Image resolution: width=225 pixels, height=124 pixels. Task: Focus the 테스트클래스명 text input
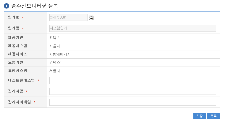pyautogui.click(x=132, y=80)
